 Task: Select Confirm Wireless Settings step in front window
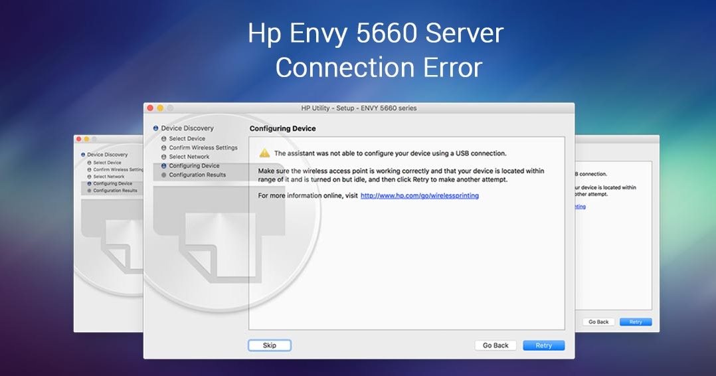tap(199, 147)
